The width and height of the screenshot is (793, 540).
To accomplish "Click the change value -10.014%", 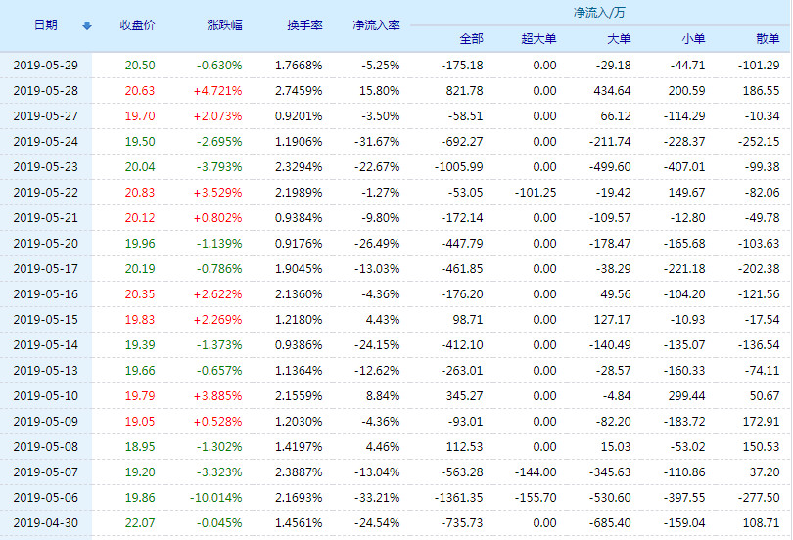I will (x=216, y=498).
